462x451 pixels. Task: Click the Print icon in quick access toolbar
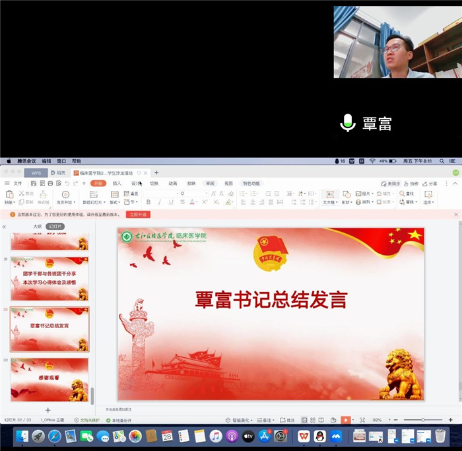(50, 184)
